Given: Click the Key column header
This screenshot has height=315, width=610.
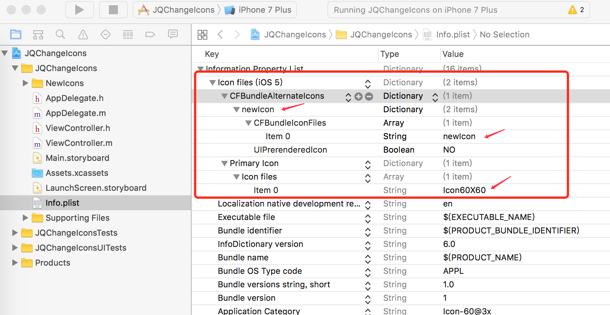Looking at the screenshot, I should 212,54.
